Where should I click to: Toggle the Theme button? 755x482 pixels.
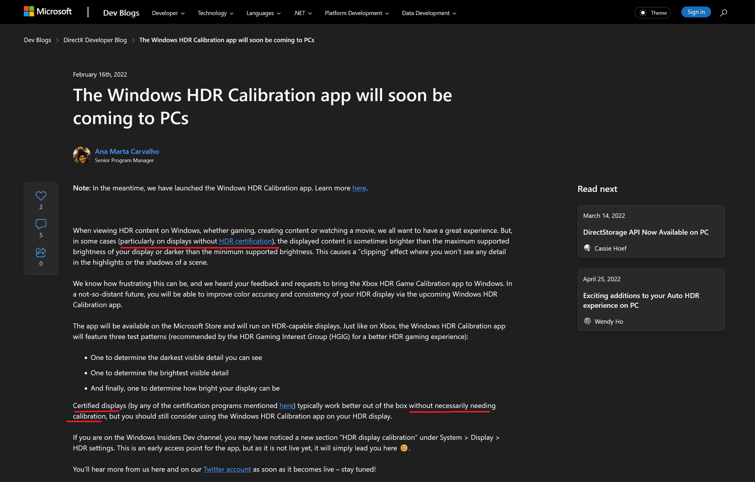pyautogui.click(x=652, y=13)
